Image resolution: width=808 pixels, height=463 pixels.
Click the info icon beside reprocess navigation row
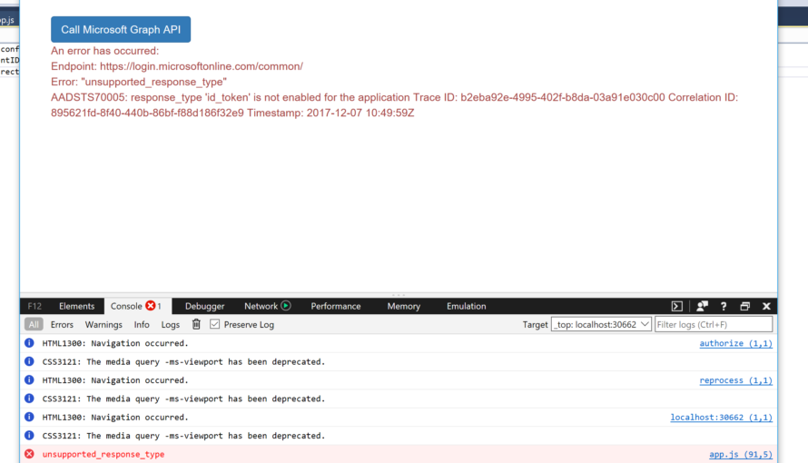tap(29, 380)
